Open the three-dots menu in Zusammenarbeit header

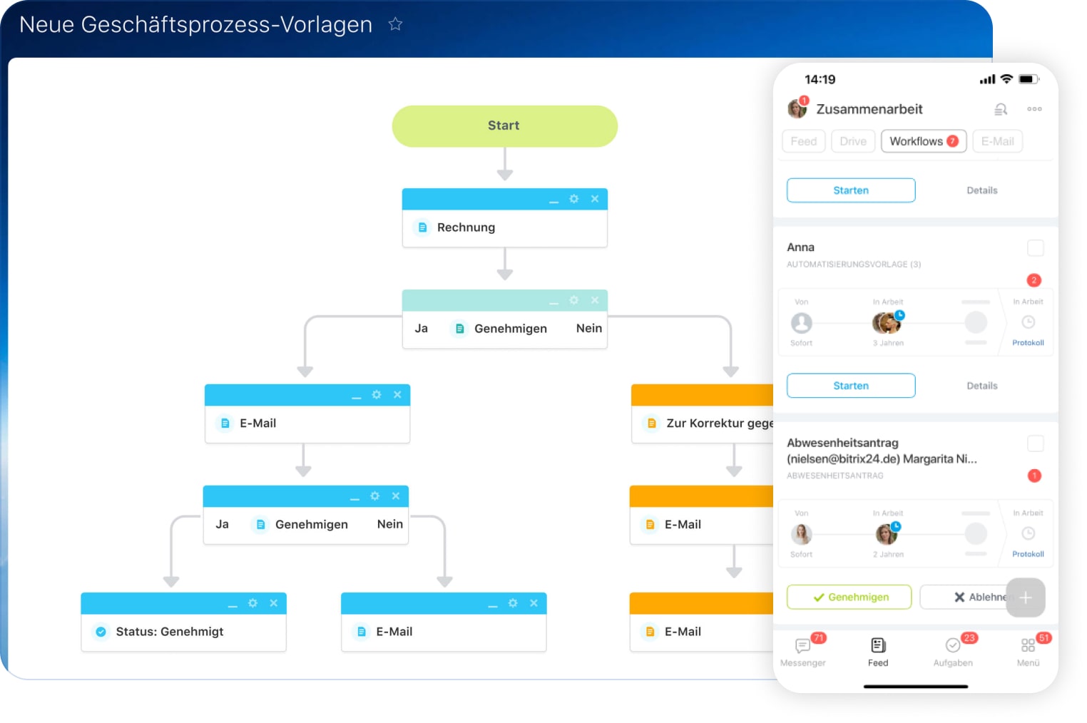point(1034,109)
